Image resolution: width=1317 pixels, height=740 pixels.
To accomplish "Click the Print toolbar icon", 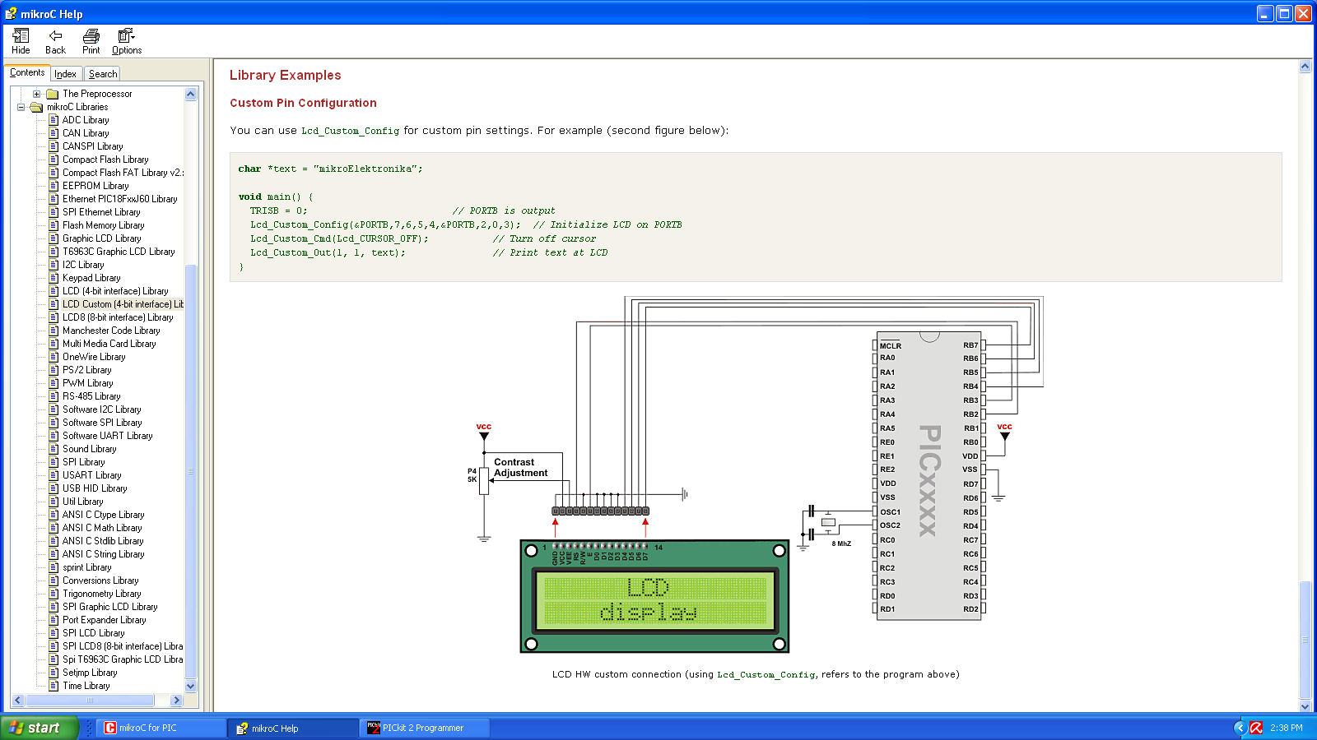I will [91, 35].
